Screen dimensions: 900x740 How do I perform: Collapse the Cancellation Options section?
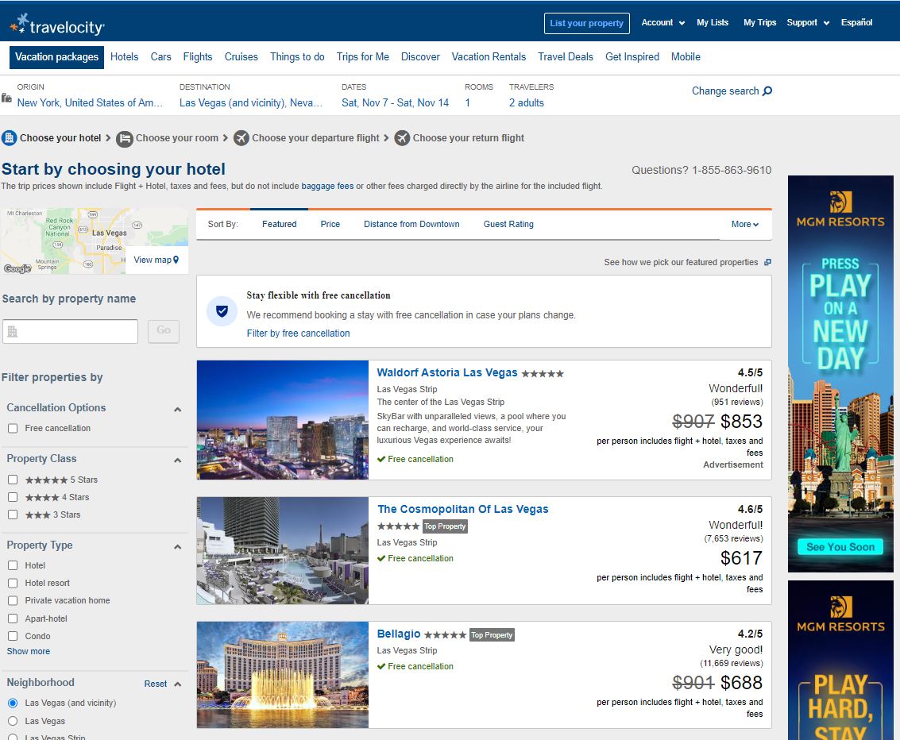pos(177,409)
